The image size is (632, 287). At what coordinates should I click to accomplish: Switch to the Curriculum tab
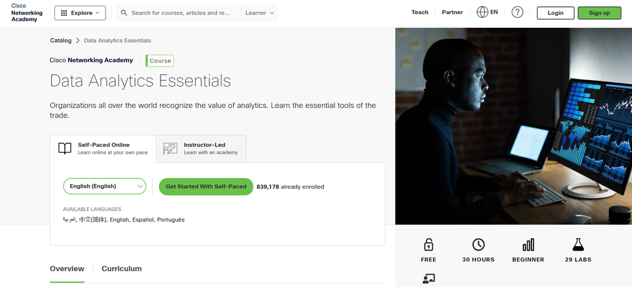122,268
